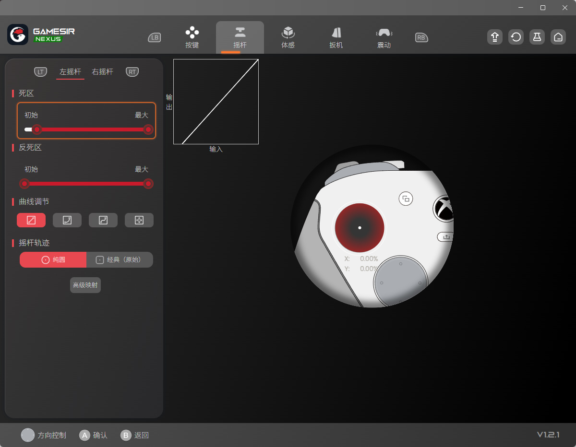Click the red left joystick on controller

click(360, 227)
